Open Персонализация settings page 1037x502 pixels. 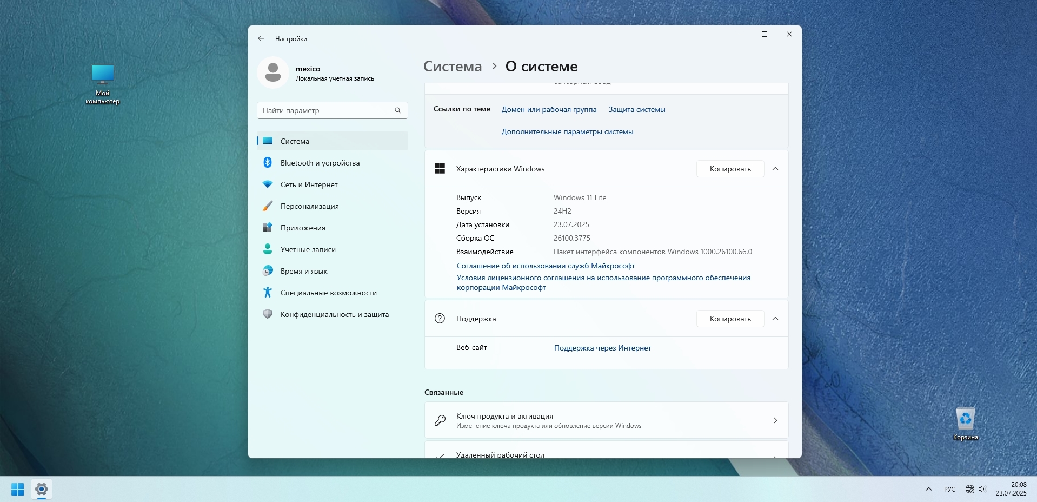click(x=333, y=206)
